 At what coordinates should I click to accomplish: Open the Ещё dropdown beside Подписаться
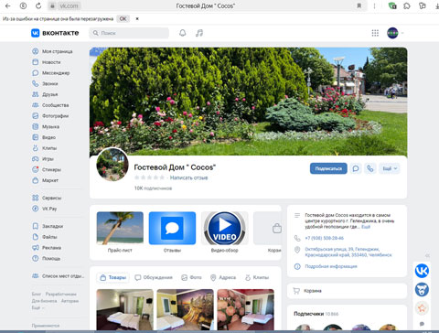(x=390, y=168)
